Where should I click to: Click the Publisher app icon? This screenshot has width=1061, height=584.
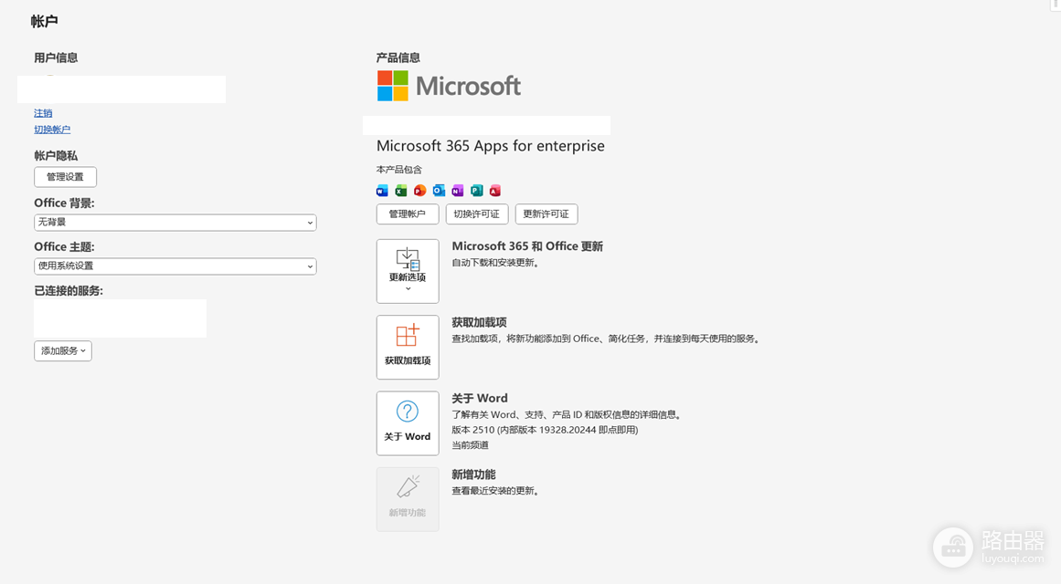[x=477, y=191]
